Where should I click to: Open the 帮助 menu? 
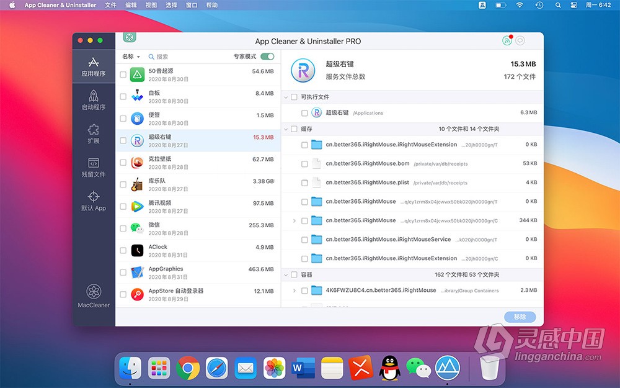(x=212, y=5)
